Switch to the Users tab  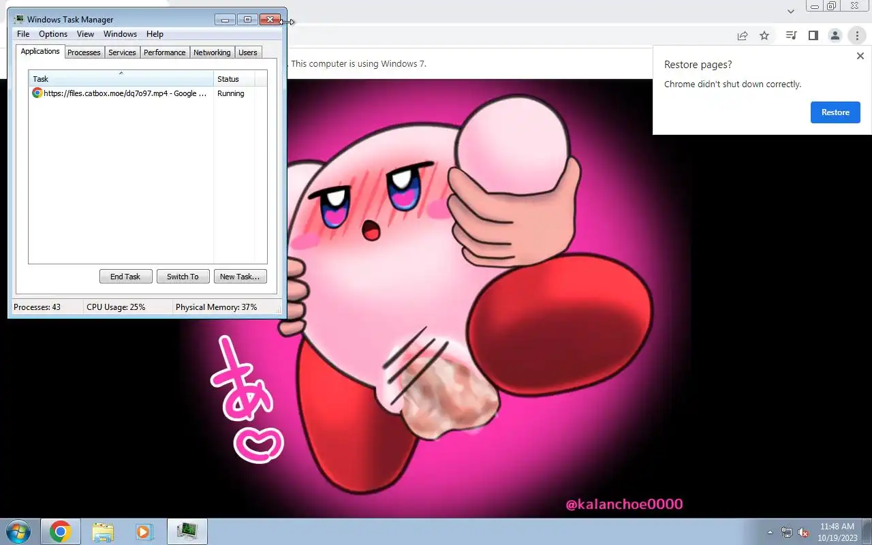point(248,52)
